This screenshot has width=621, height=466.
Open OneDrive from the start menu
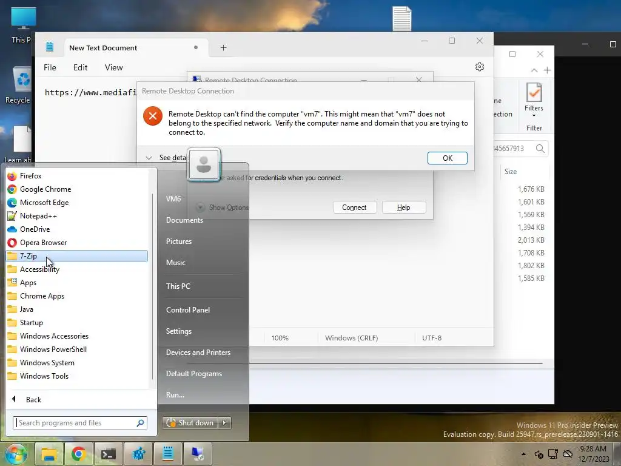tap(77, 229)
